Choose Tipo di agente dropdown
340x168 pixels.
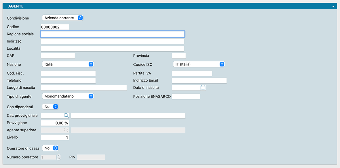68,96
